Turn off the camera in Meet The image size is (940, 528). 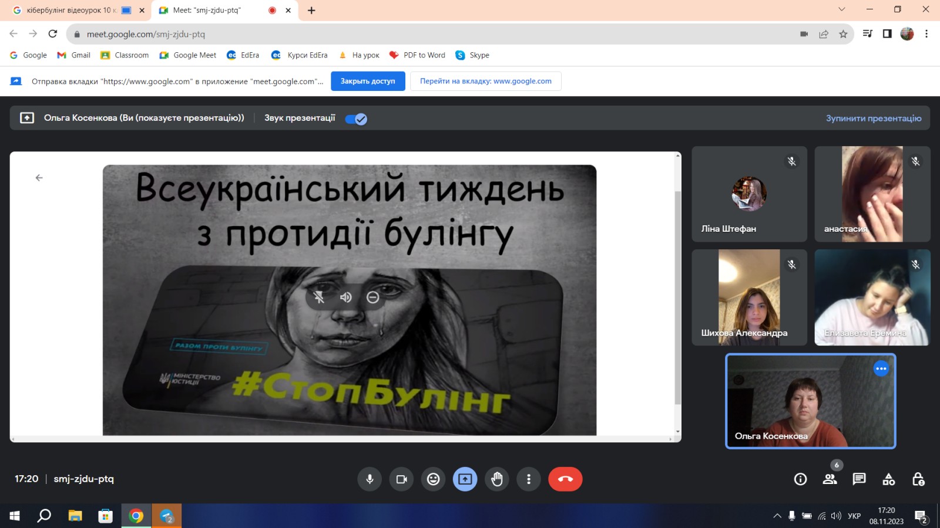pos(401,479)
